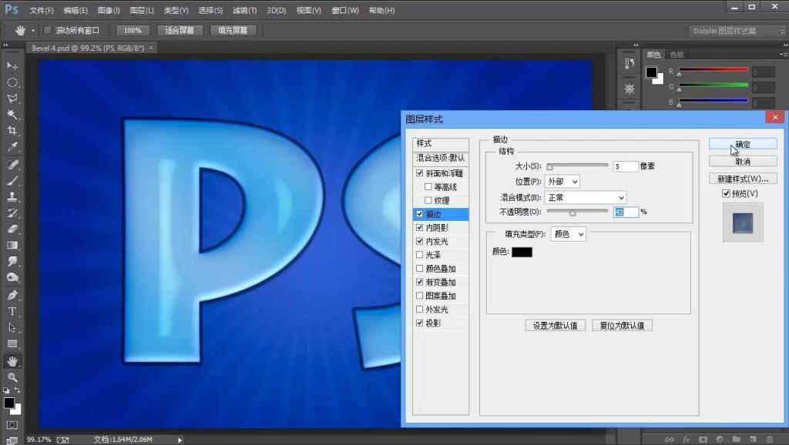Select the Eraser tool

point(12,229)
